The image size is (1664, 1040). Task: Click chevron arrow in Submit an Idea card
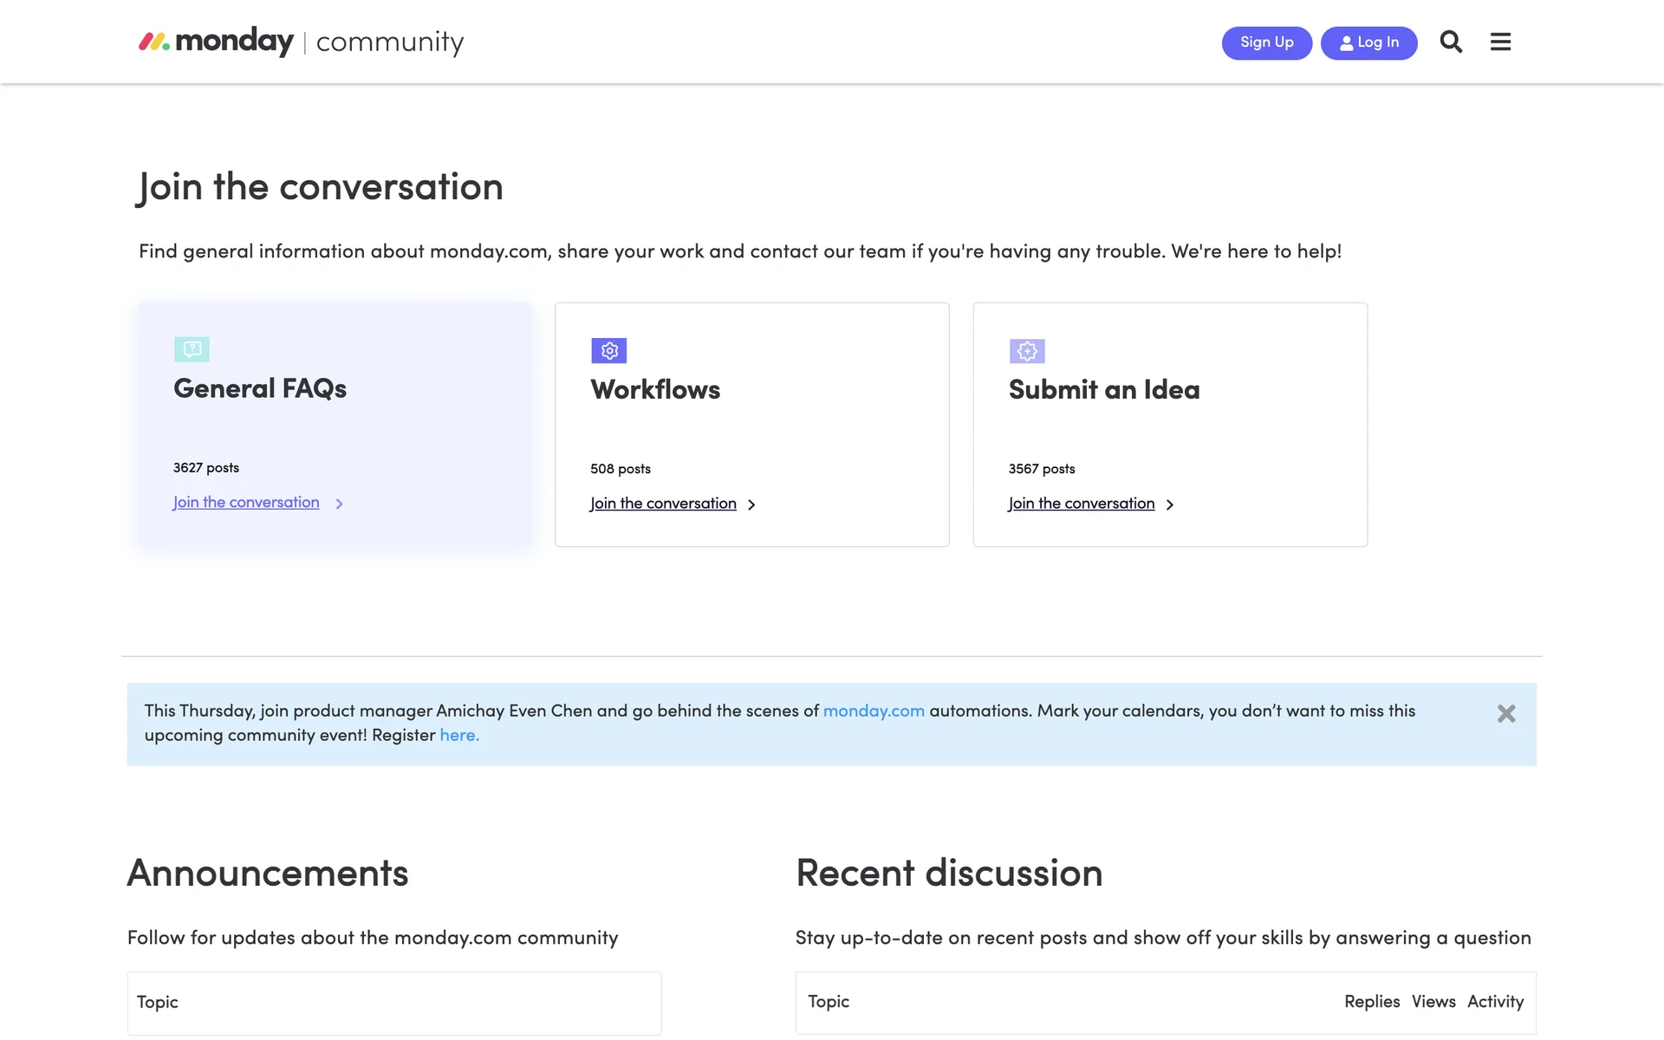coord(1169,504)
